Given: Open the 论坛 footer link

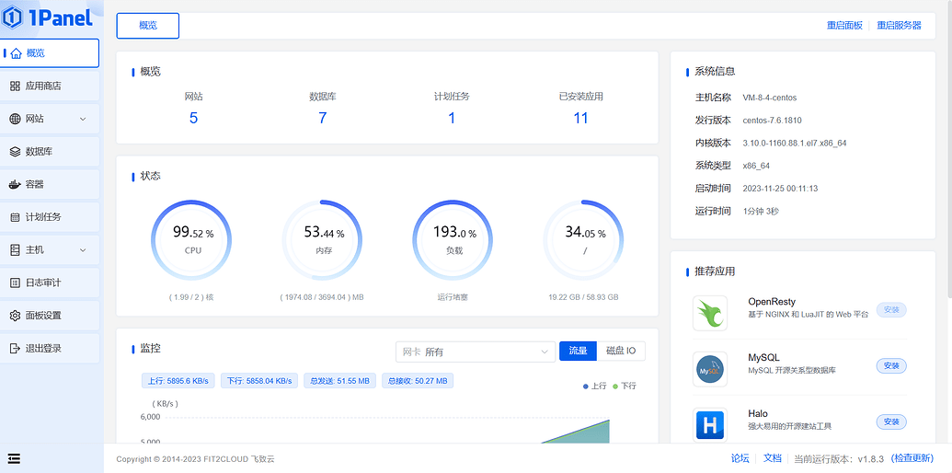Looking at the screenshot, I should [x=740, y=458].
